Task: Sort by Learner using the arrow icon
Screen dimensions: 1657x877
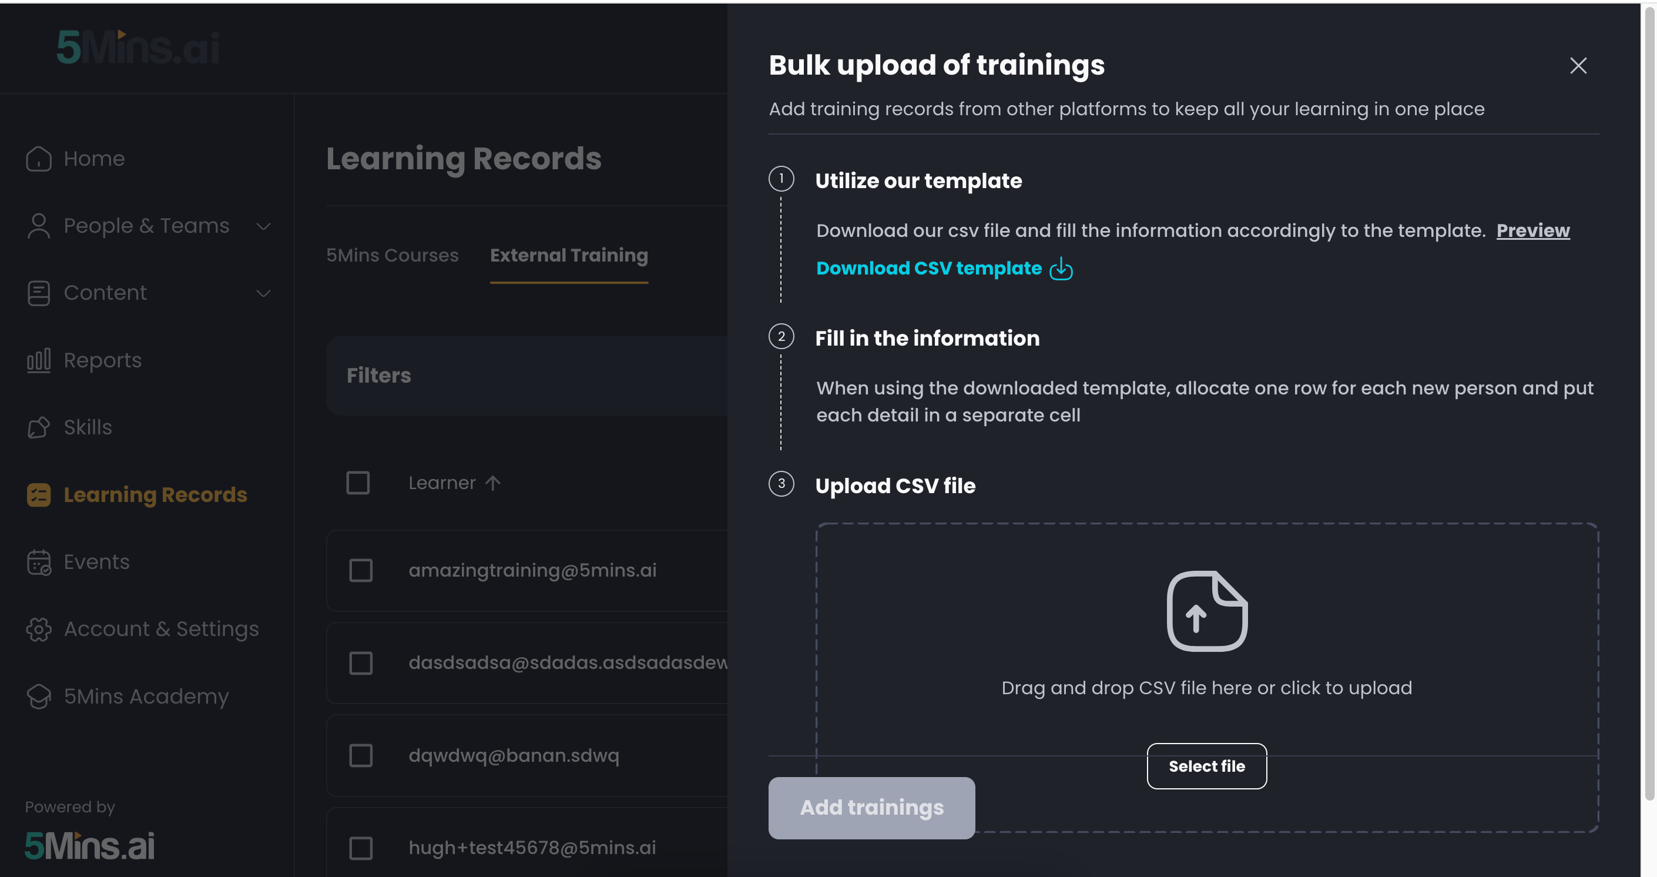Action: click(493, 483)
